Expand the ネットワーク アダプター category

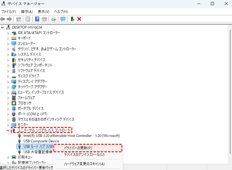pyautogui.click(x=8, y=87)
